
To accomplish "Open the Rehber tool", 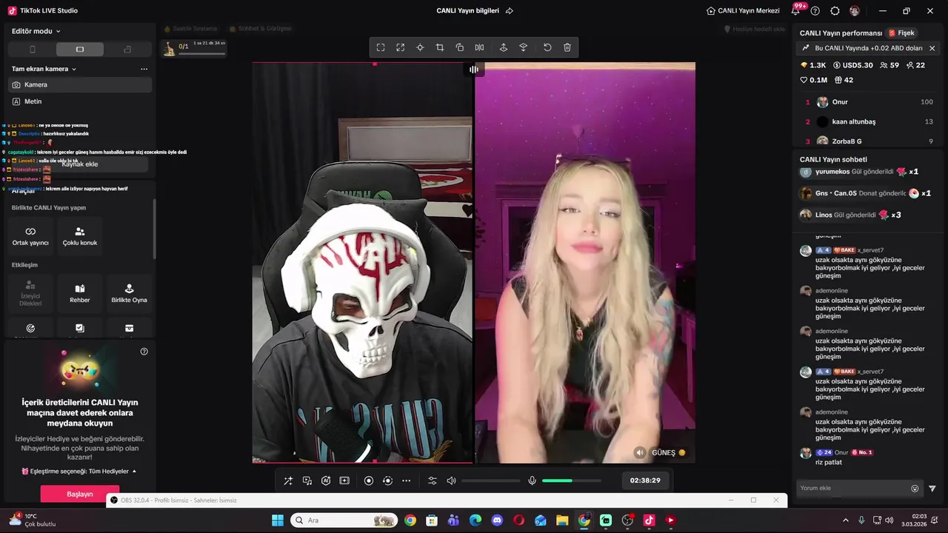I will 80,293.
